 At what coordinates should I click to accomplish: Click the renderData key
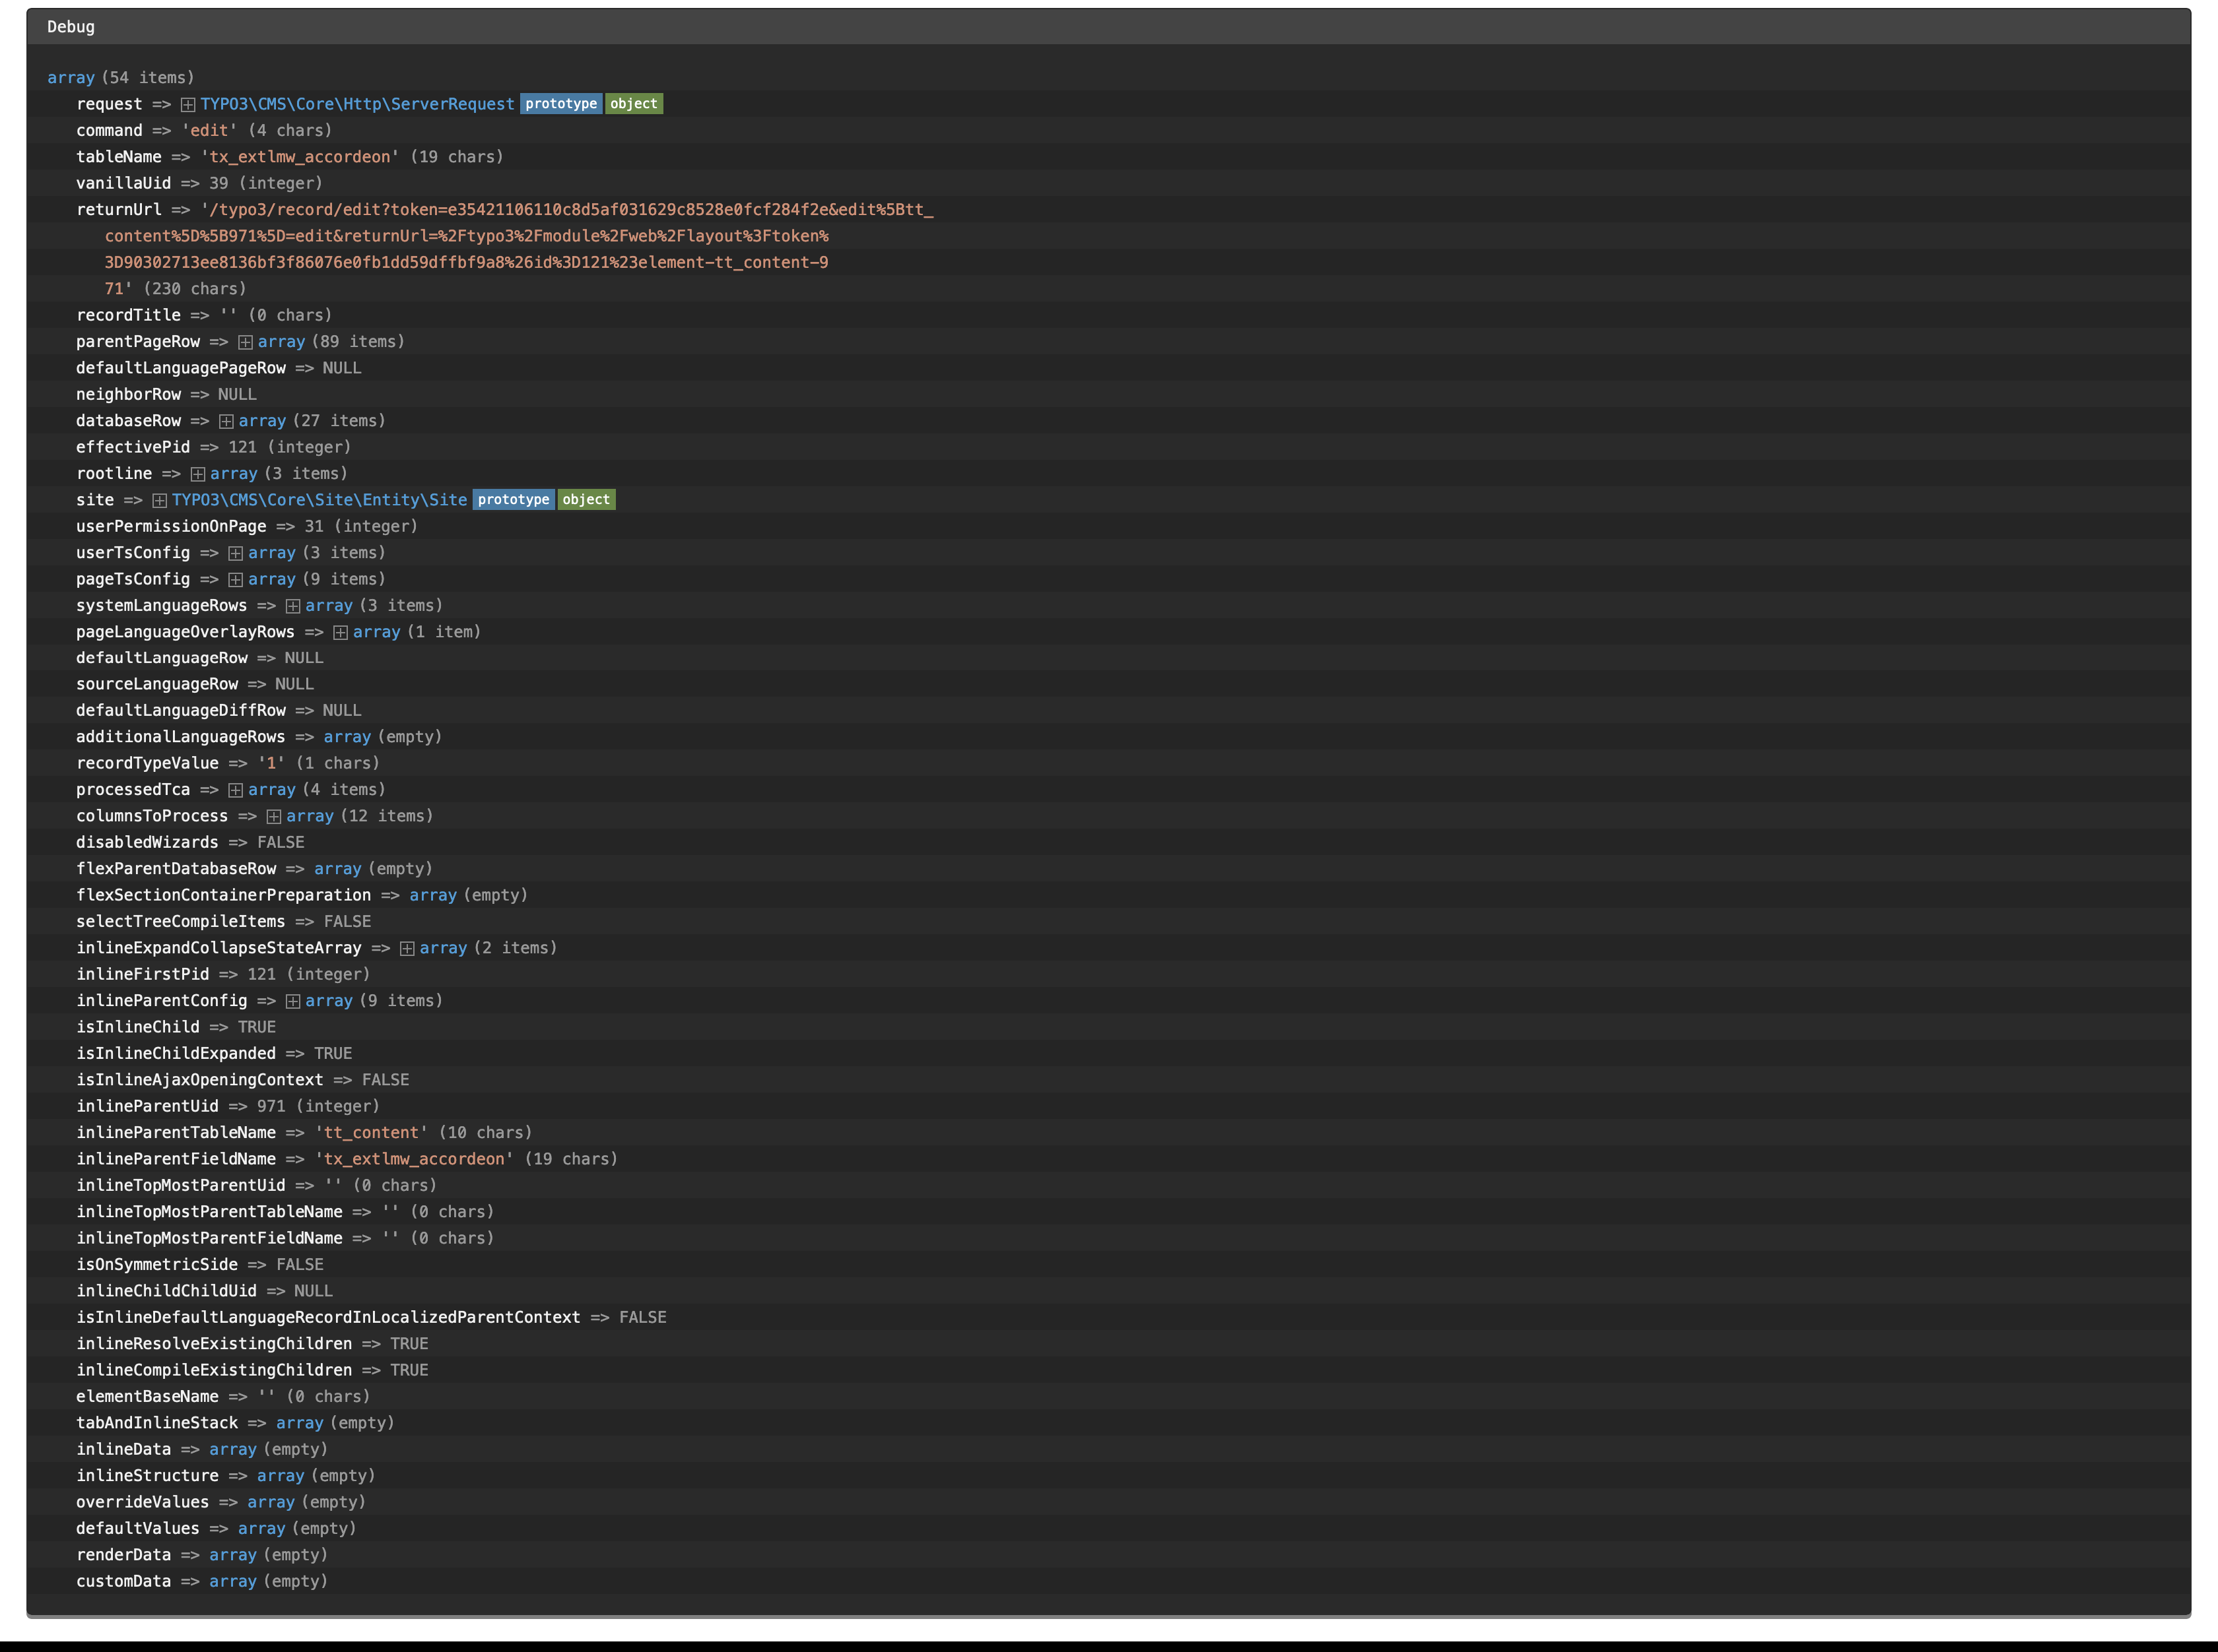point(124,1555)
